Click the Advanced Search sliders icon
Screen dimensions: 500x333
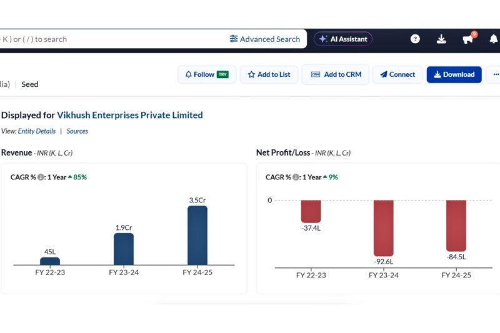point(234,39)
